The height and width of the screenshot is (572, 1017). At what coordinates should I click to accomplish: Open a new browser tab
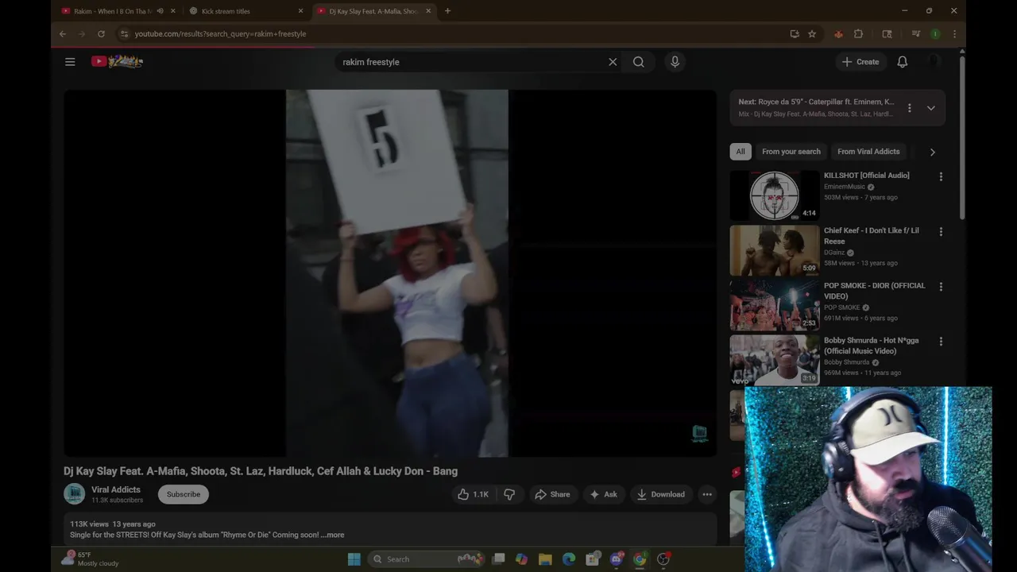tap(447, 11)
